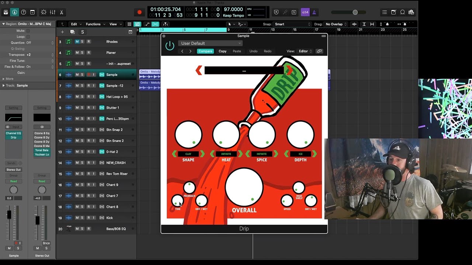Open the Snap Smart dropdown
The height and width of the screenshot is (265, 472).
click(293, 24)
